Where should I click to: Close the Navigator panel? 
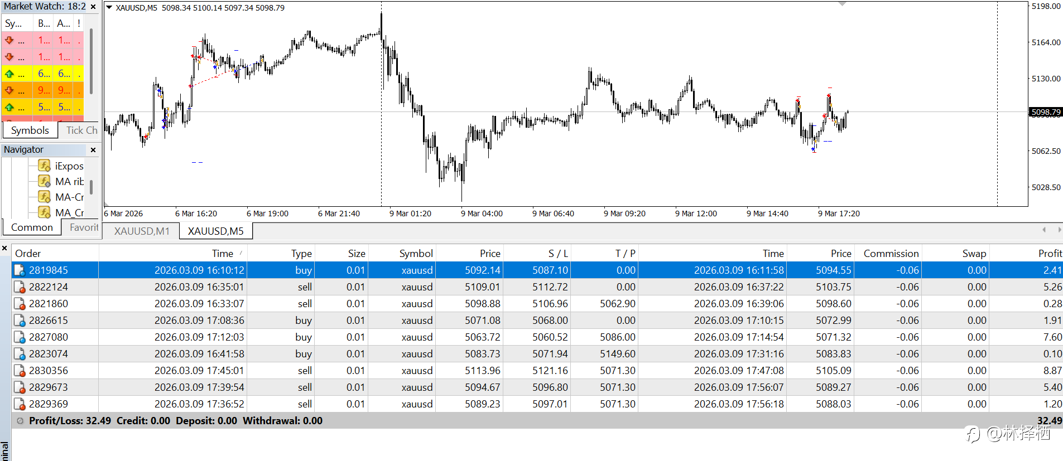click(x=93, y=149)
